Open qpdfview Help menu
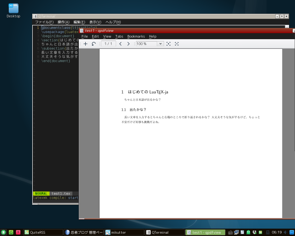The height and width of the screenshot is (236, 295). click(x=153, y=36)
